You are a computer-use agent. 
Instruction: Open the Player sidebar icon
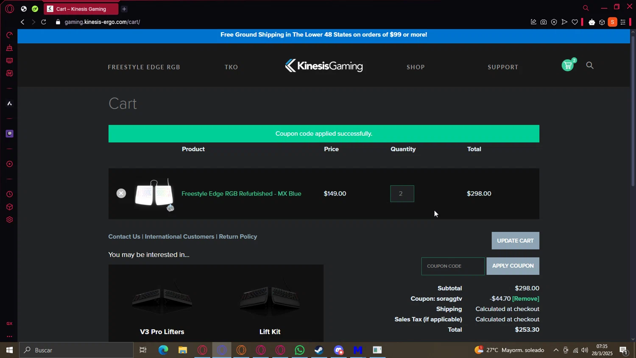9,164
